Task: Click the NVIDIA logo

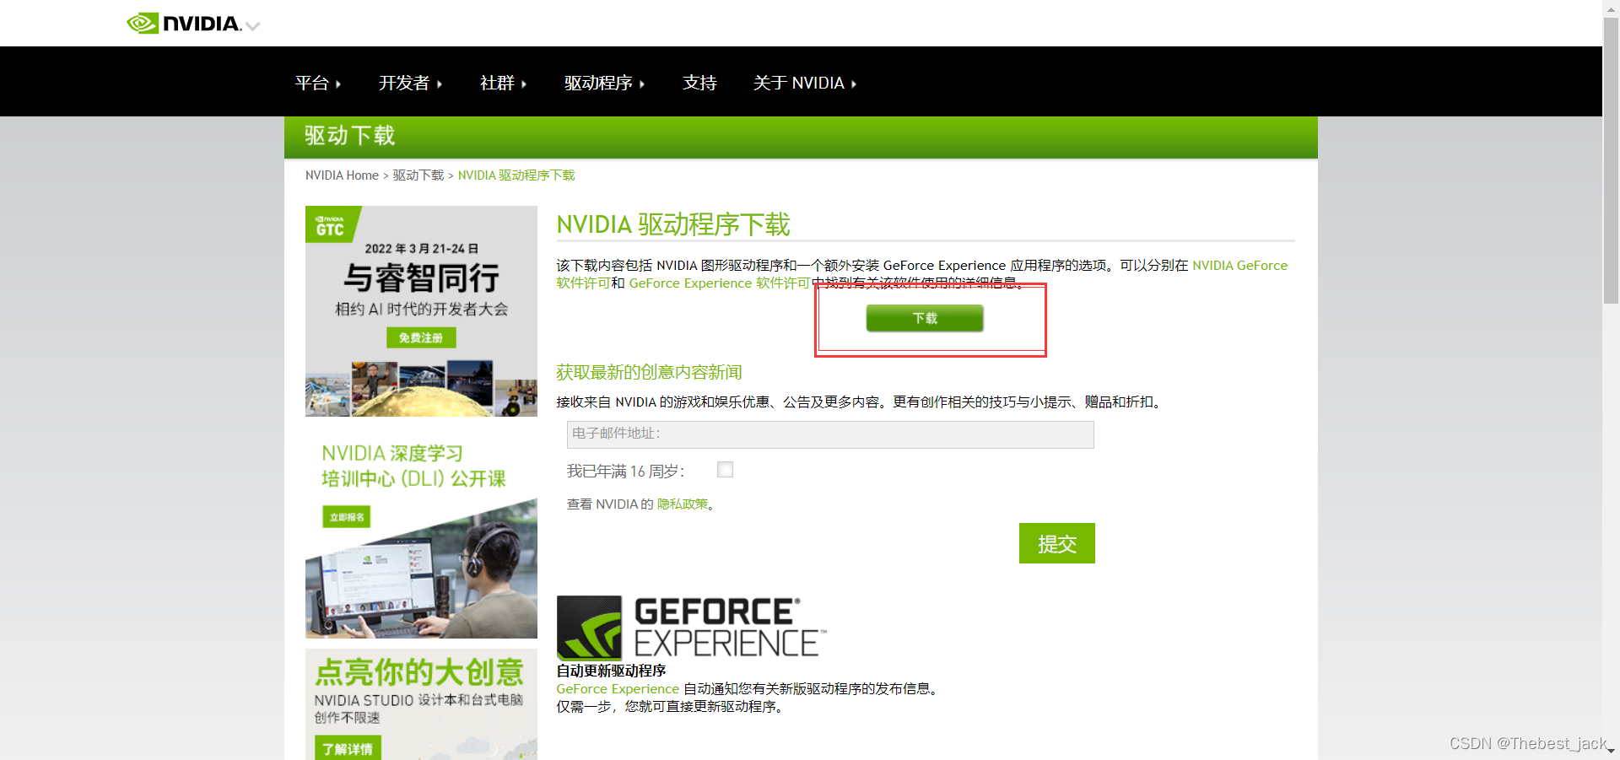Action: pyautogui.click(x=184, y=24)
